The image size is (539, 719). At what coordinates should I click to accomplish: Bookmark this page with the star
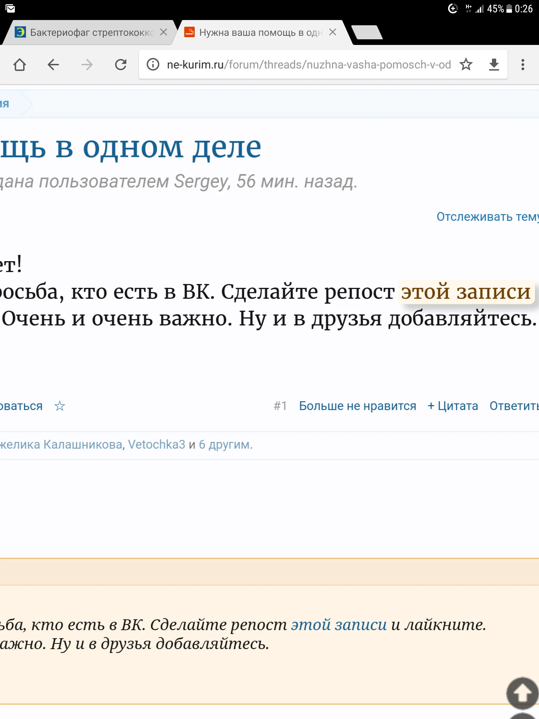[x=466, y=65]
